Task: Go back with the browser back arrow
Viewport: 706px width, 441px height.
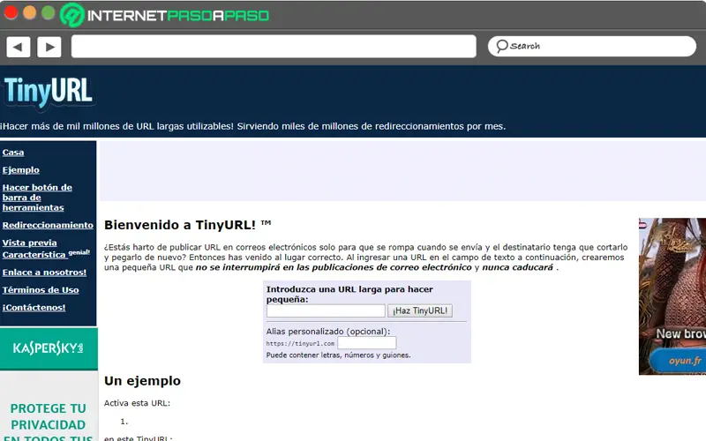Action: pyautogui.click(x=19, y=47)
